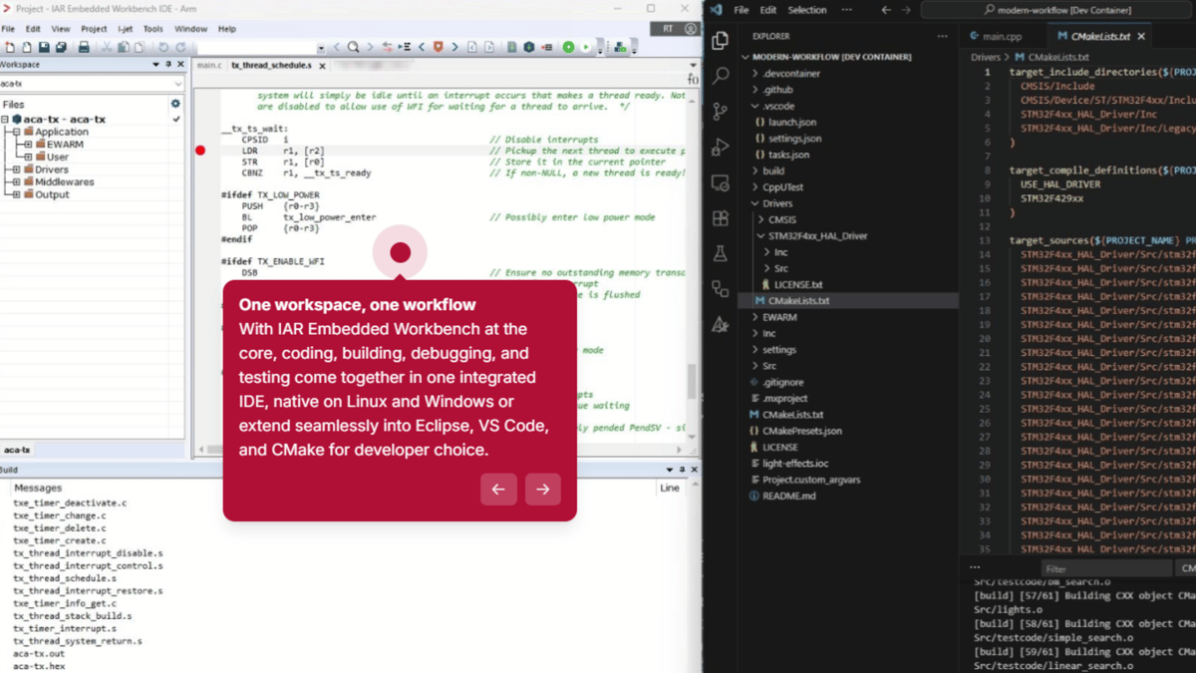Click the aca-tx tab below workspace

click(x=17, y=450)
